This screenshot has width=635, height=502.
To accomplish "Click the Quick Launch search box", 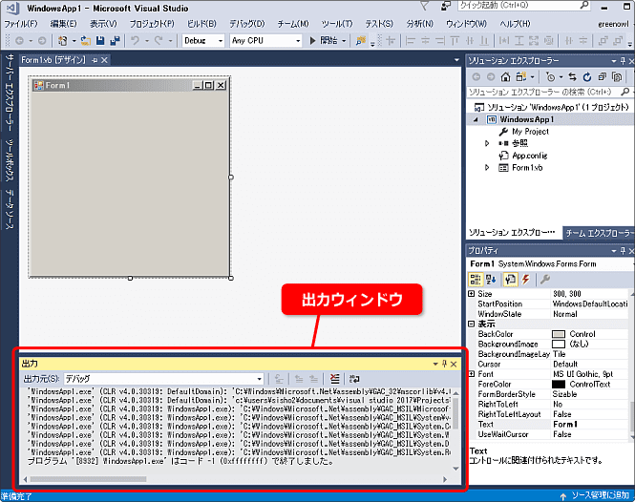I will 523,6.
